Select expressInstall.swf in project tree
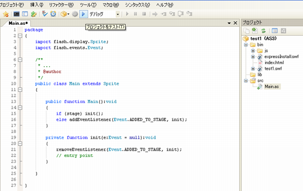Viewport: 303px width, 191px height. pos(281,57)
